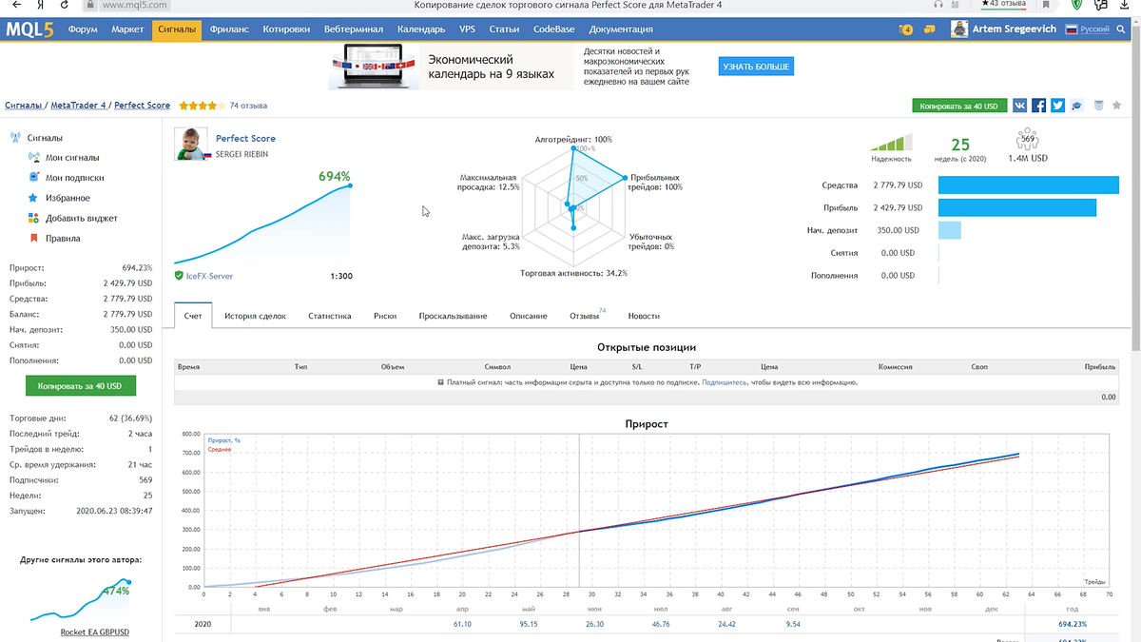Open the Маркет menu item
Screen dimensions: 1141x642
tap(127, 29)
